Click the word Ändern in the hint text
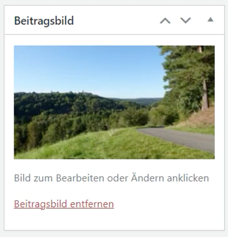Screen dimensions: 228x237 [147, 177]
